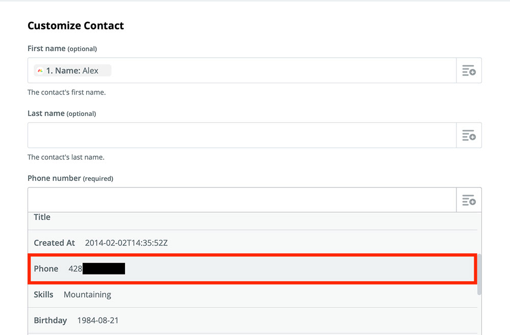
Task: Click the 'Last name (optional)' label
Action: pos(62,113)
